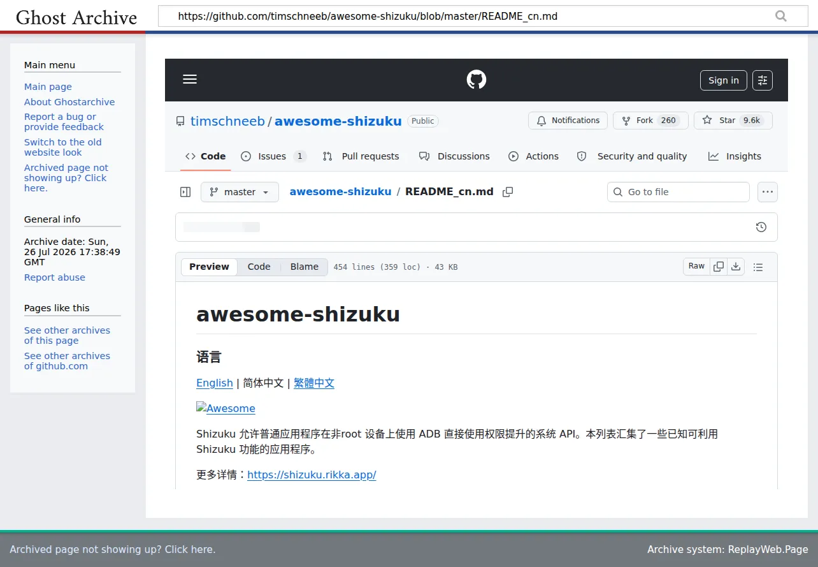
Task: Click the GitHub Octocat logo
Action: (x=477, y=80)
